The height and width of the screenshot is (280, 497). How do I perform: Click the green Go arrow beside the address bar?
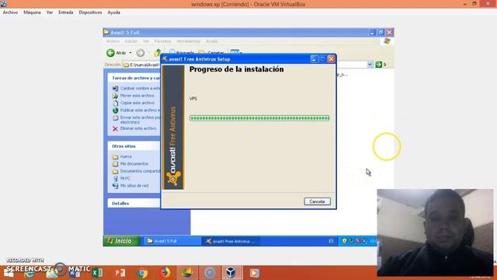pyautogui.click(x=378, y=65)
